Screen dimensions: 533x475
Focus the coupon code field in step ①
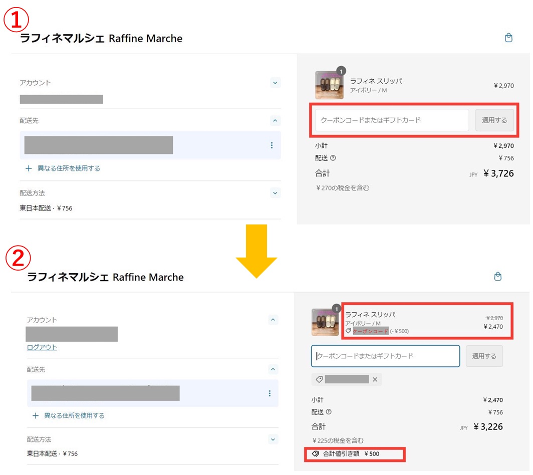[392, 120]
